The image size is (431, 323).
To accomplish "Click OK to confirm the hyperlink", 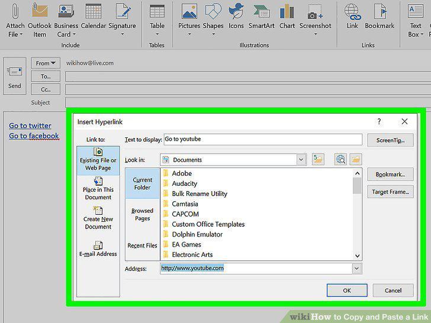I will coord(347,290).
